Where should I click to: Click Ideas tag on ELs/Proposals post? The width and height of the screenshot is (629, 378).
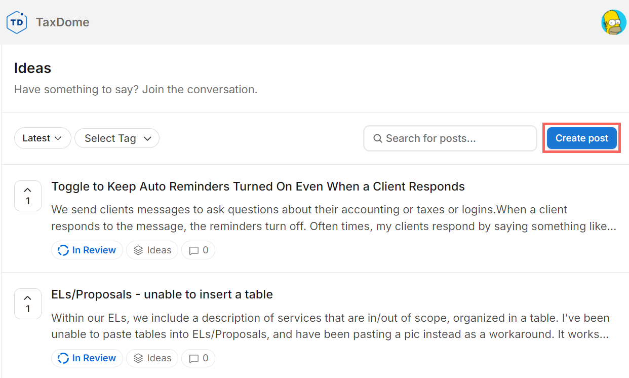coord(152,358)
